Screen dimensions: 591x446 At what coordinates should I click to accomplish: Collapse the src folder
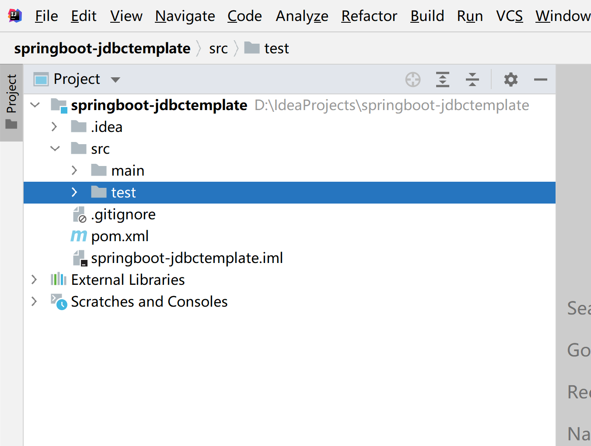pyautogui.click(x=55, y=148)
